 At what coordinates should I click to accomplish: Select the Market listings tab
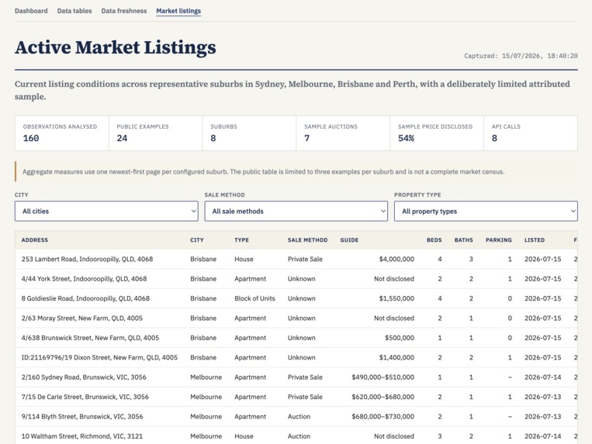point(178,11)
